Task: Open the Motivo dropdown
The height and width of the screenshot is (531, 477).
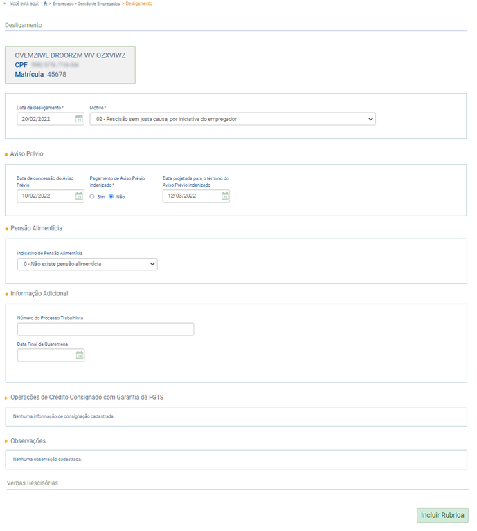Action: (x=233, y=119)
